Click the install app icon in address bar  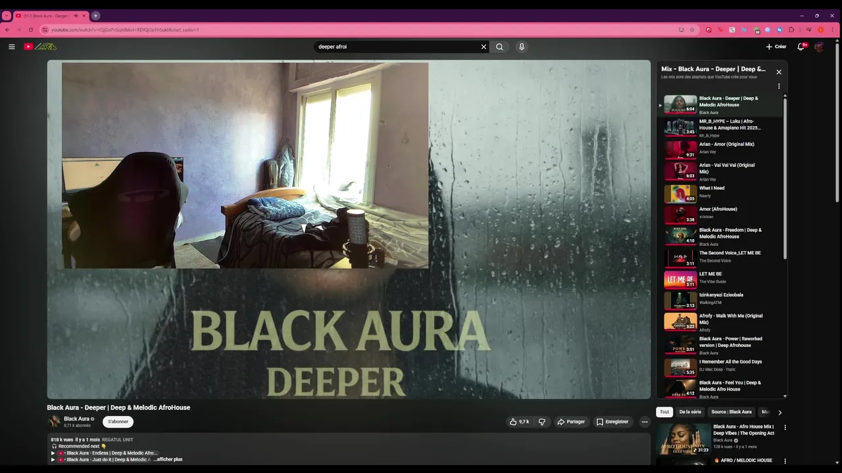[x=681, y=30]
